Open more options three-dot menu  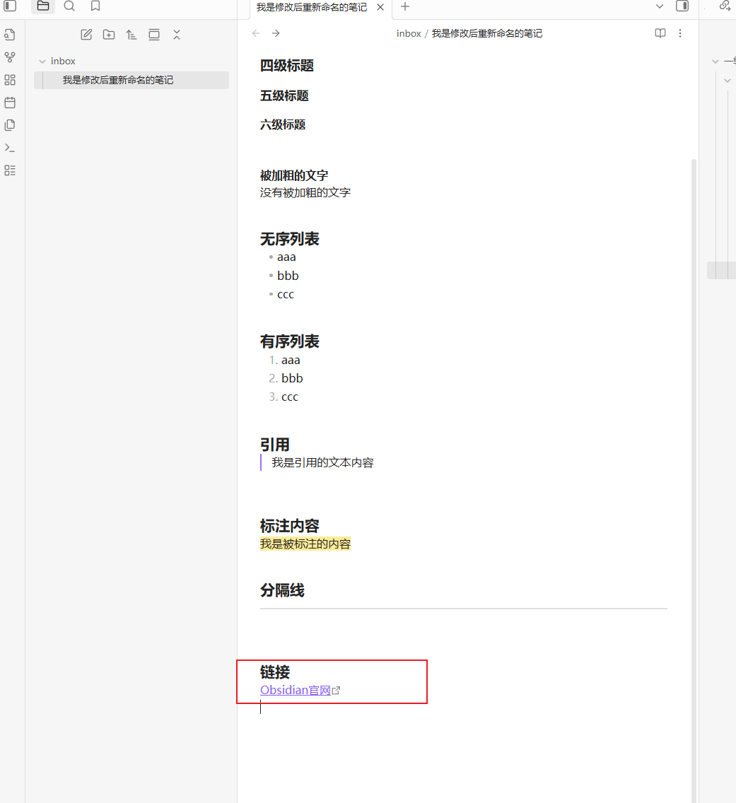click(x=680, y=33)
